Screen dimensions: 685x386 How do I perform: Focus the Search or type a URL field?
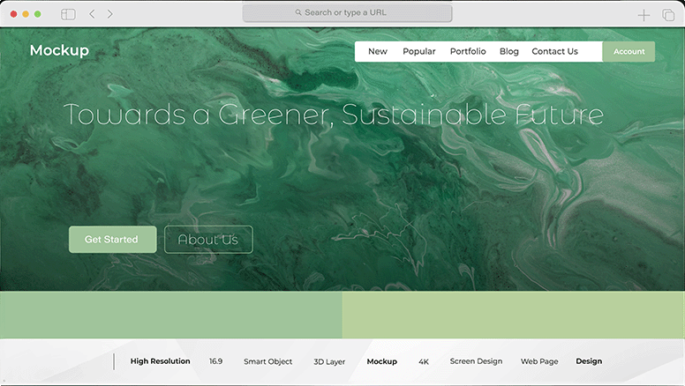[347, 12]
